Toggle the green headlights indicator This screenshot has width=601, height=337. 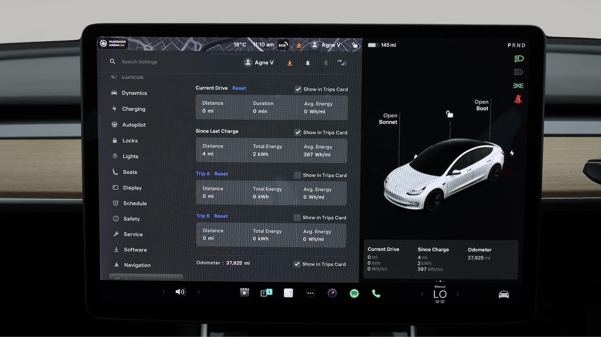(519, 59)
